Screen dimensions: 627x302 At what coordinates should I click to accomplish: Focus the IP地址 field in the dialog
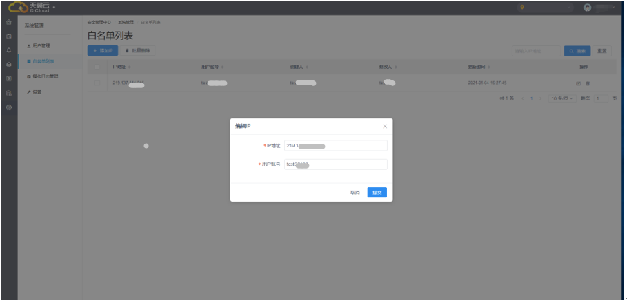tap(336, 146)
